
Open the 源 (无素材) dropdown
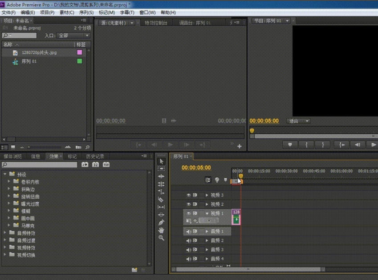(x=132, y=23)
